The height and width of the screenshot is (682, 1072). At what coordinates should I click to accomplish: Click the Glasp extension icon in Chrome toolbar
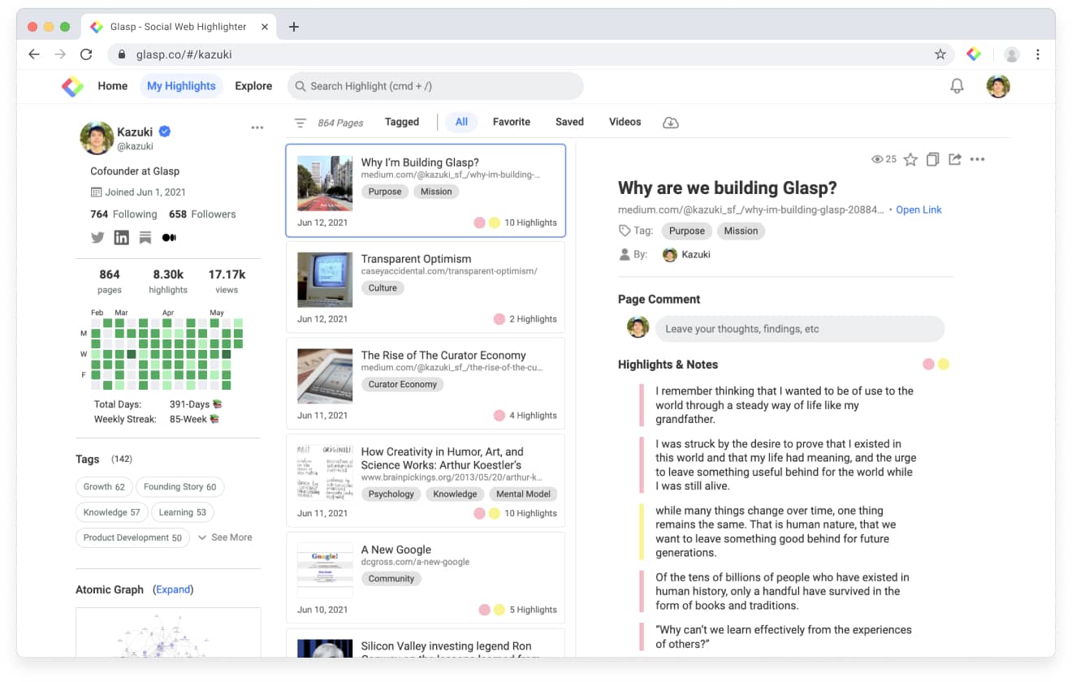tap(974, 54)
